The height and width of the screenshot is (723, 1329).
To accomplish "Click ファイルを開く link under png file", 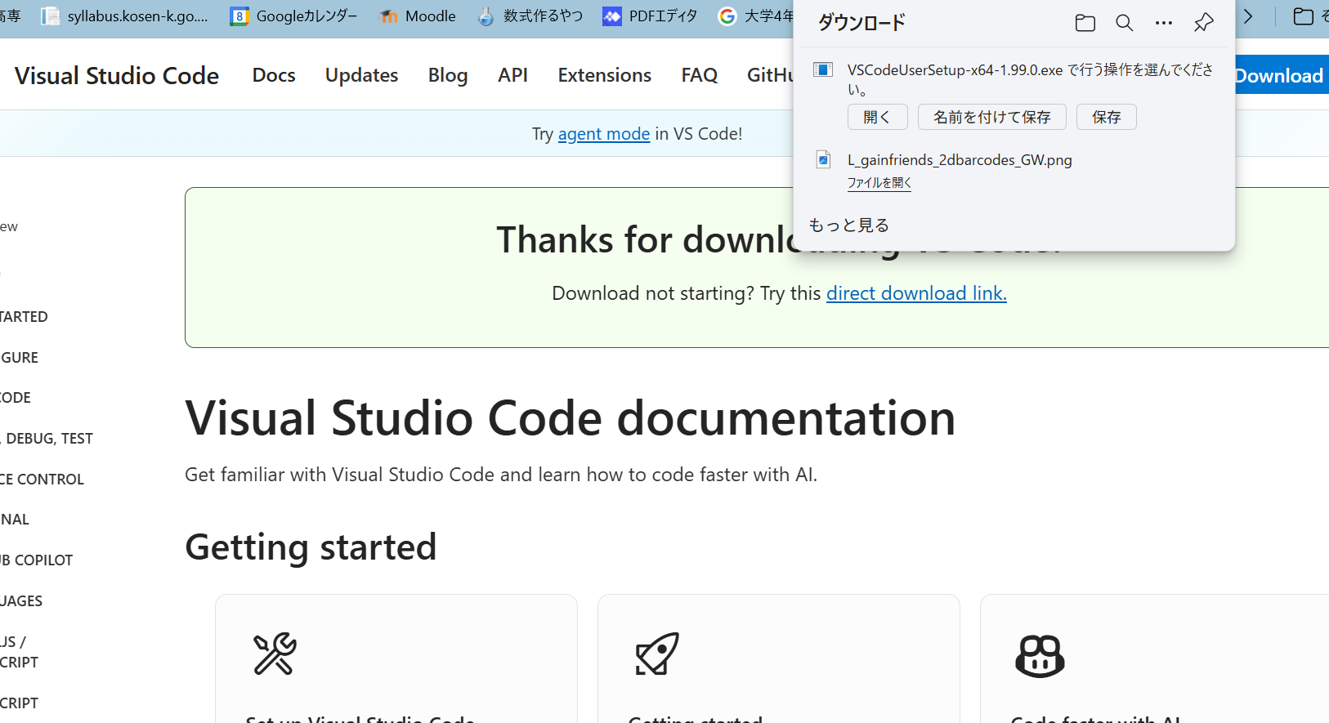I will point(879,183).
